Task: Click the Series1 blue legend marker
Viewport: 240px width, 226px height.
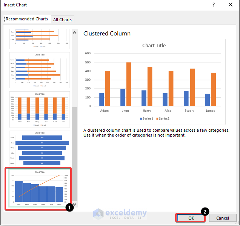Action: [141, 118]
